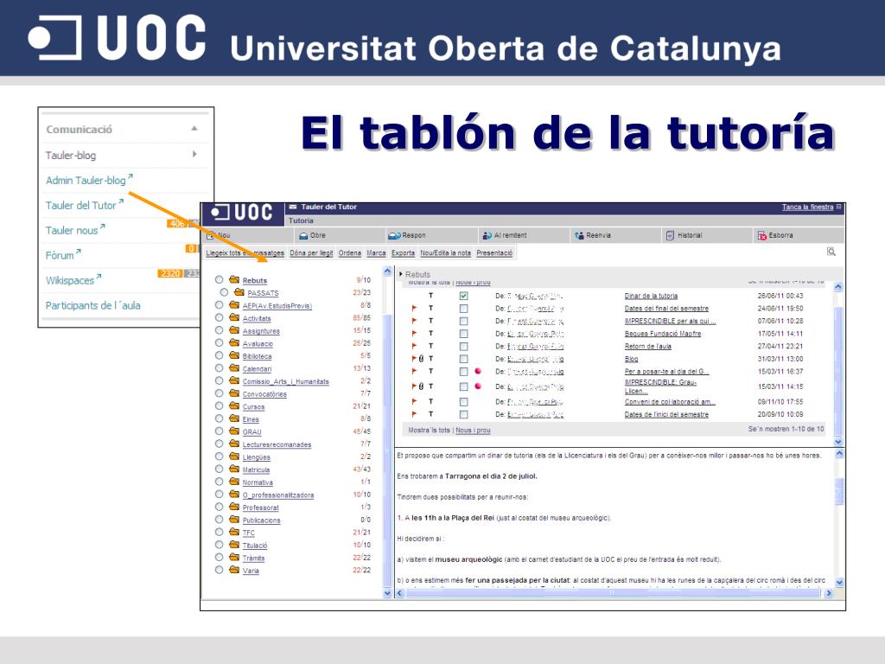Collapse the Comunicació menu section
The height and width of the screenshot is (664, 885).
coord(194,128)
